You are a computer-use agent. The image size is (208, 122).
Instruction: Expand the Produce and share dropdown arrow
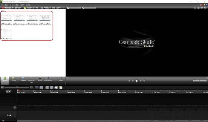click(x=62, y=8)
